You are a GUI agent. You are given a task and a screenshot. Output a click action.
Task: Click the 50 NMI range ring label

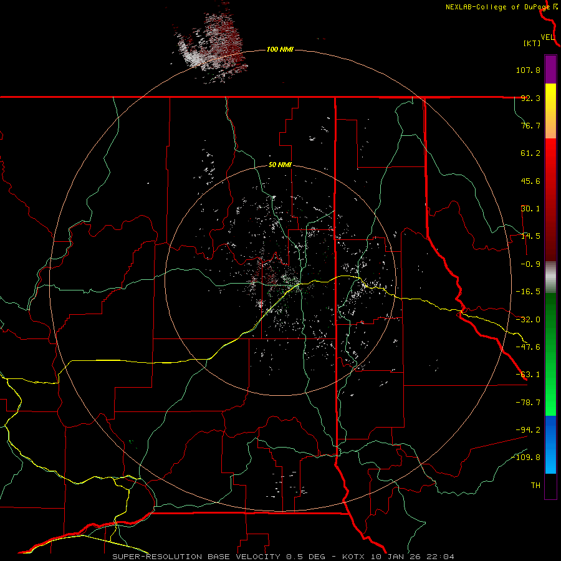(x=280, y=165)
